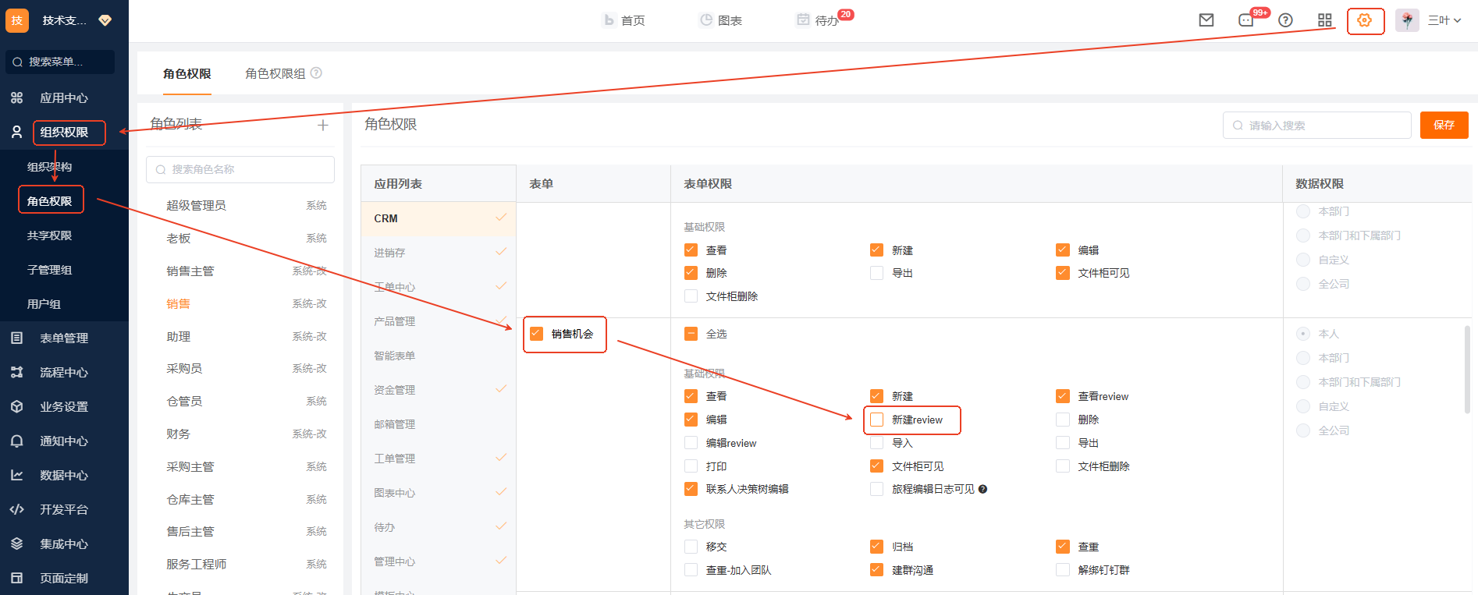Open the 三叶 user menu dropdown
Viewport: 1478px width, 595px height.
(1444, 20)
